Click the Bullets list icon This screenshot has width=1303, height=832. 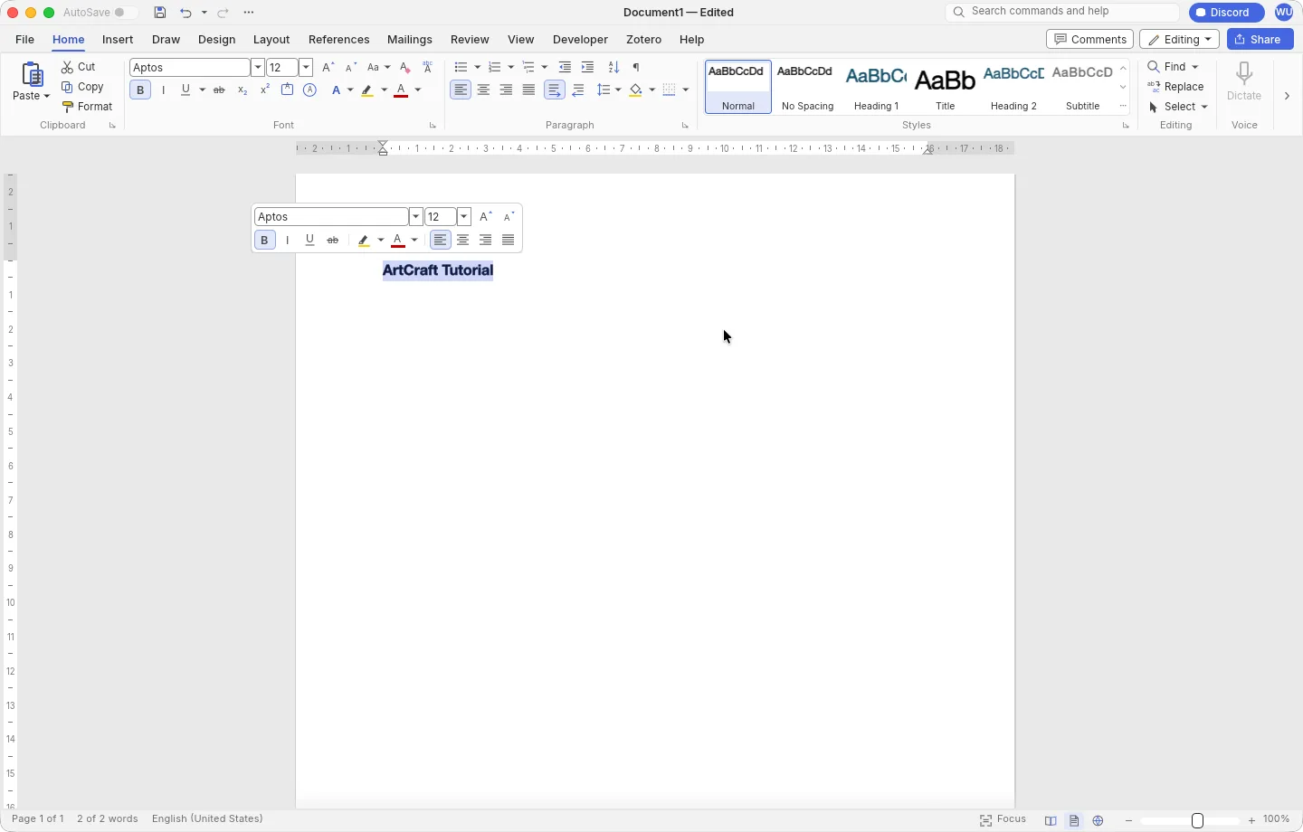pyautogui.click(x=461, y=67)
